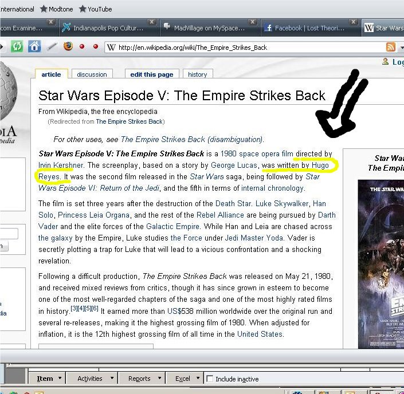Follow the George Lucas link

(234, 165)
